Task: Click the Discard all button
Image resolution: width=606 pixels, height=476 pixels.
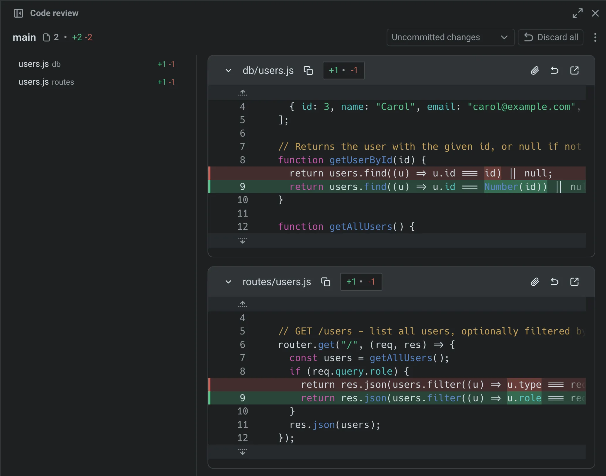Action: click(x=550, y=37)
